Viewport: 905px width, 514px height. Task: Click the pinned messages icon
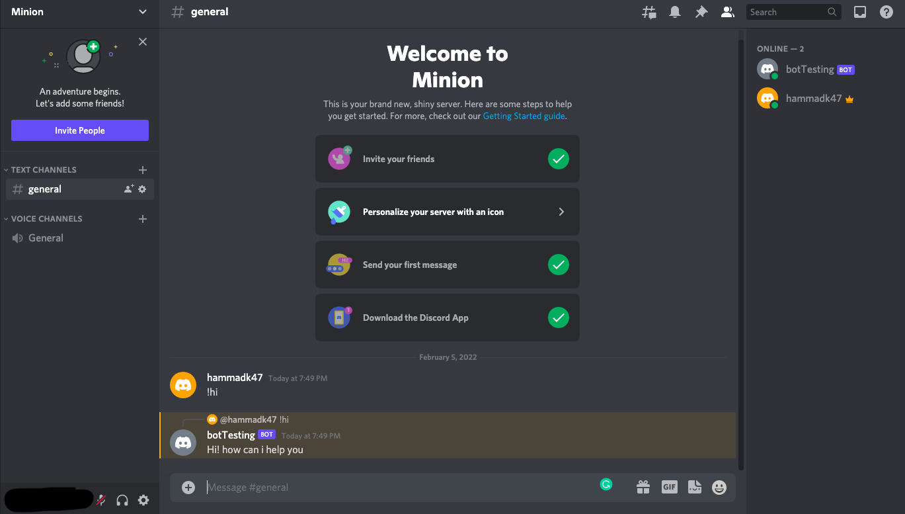(701, 11)
